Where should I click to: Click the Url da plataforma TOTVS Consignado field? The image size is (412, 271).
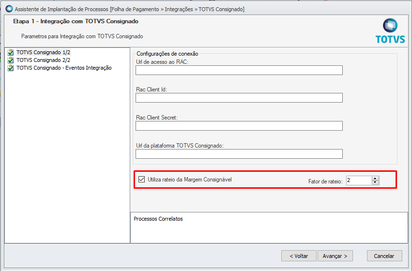tap(239, 154)
